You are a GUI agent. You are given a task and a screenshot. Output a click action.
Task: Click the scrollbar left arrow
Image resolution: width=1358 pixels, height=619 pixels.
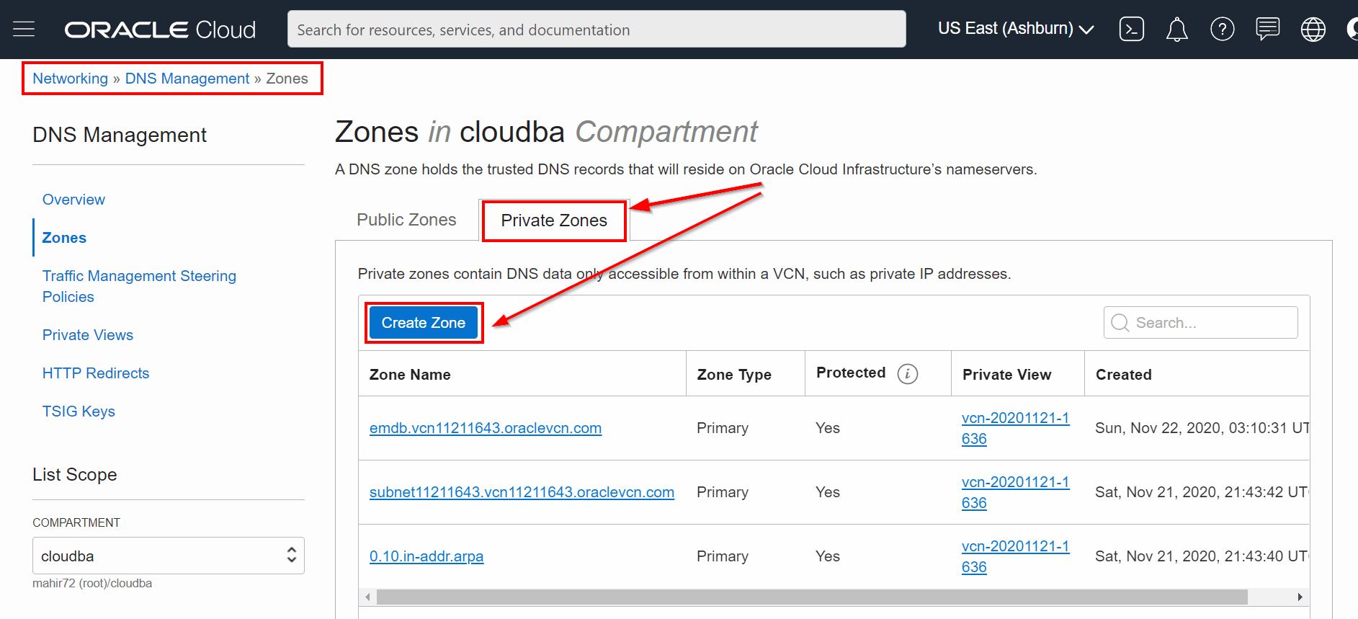pos(367,597)
